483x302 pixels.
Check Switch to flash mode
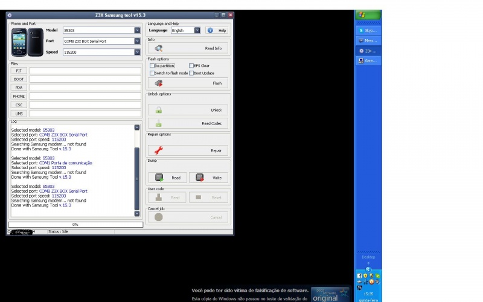152,73
